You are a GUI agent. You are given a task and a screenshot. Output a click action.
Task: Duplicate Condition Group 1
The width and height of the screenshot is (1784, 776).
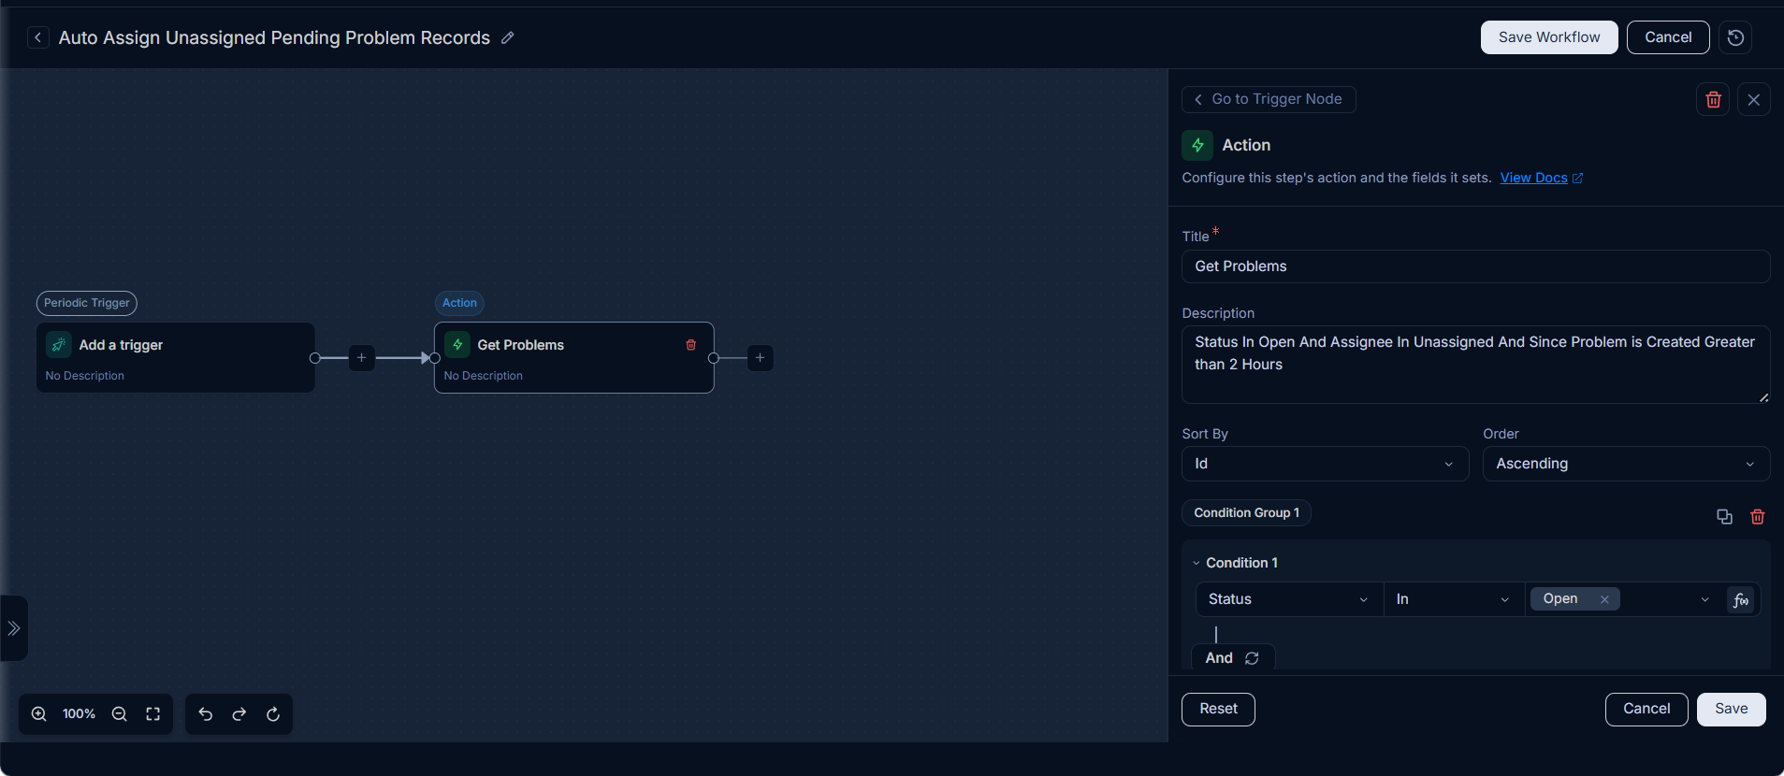click(1724, 517)
